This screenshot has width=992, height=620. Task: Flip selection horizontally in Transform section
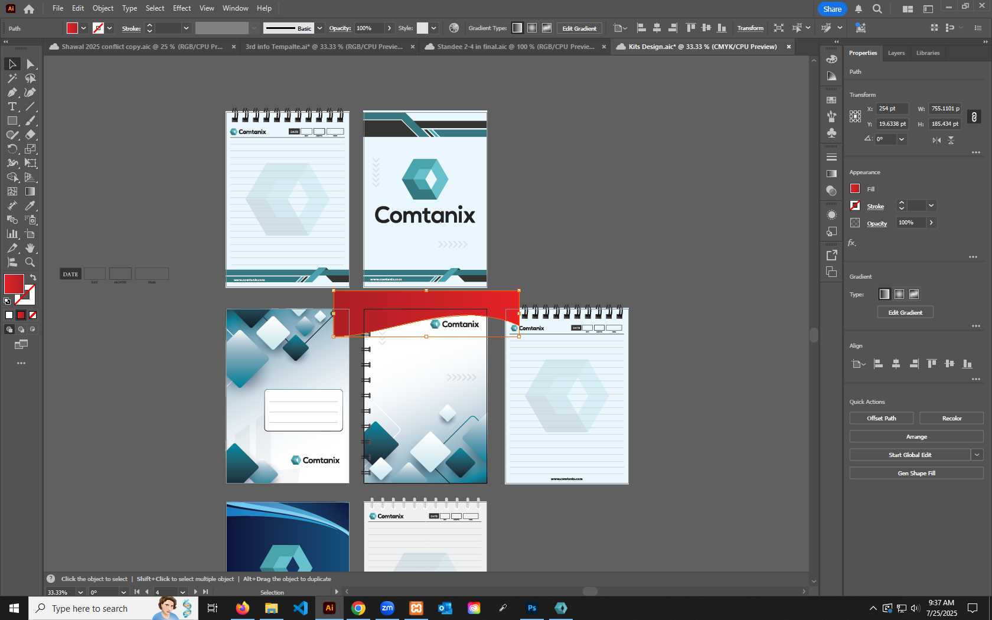click(x=936, y=140)
